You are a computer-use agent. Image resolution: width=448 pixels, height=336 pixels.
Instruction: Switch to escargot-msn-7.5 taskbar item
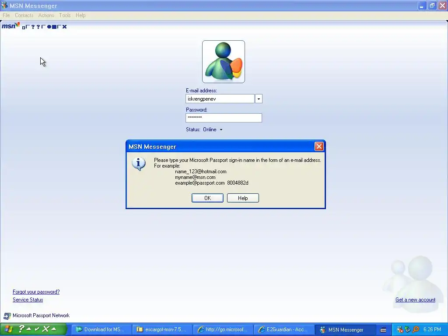(x=161, y=329)
